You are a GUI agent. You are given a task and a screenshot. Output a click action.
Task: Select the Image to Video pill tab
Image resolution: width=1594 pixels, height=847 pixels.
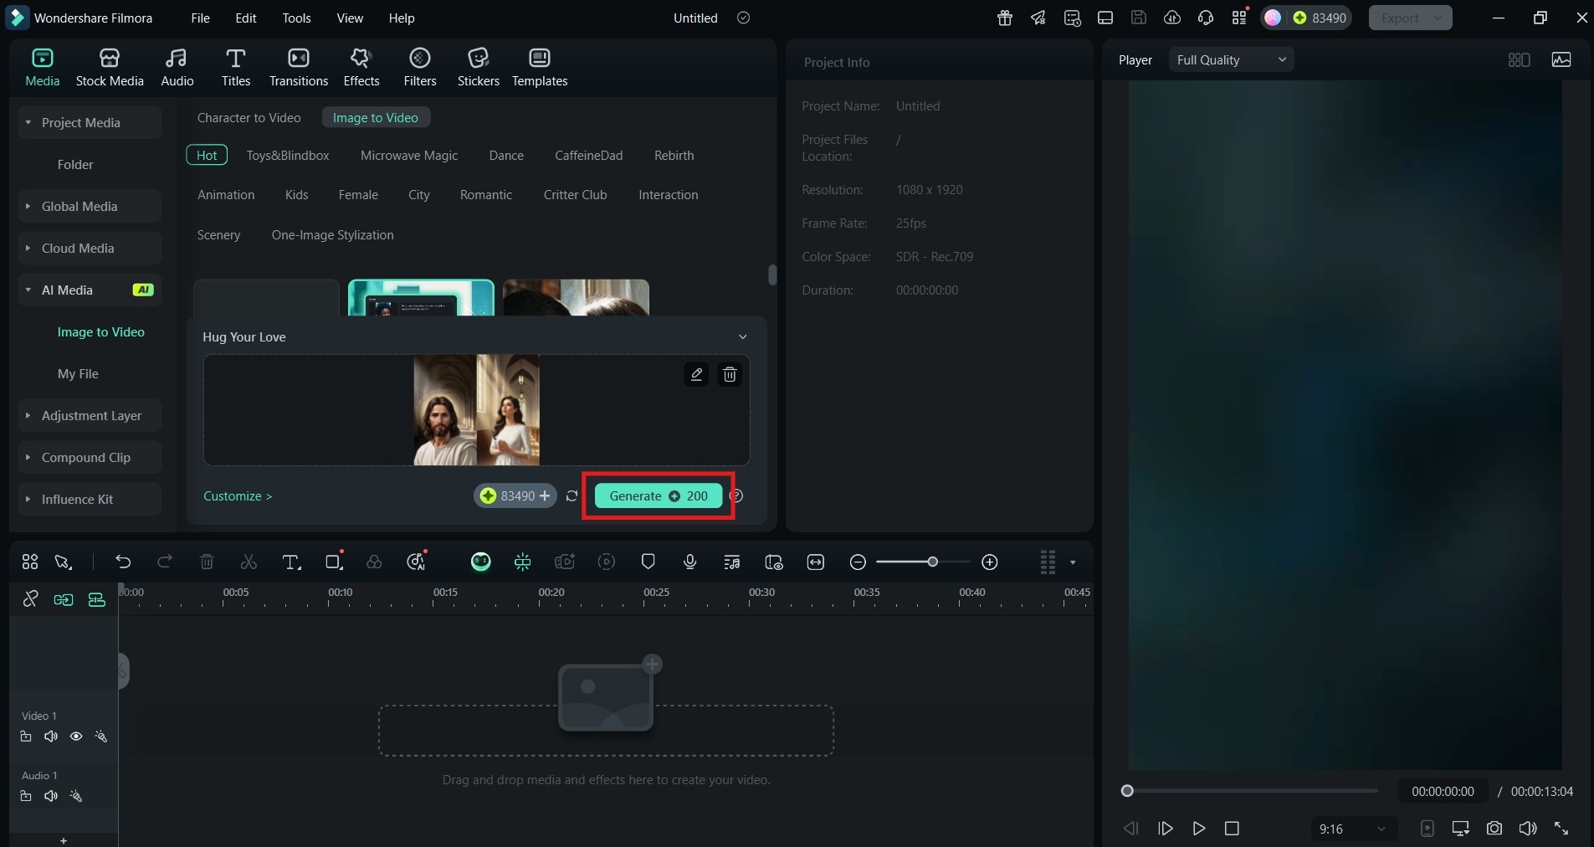click(376, 117)
